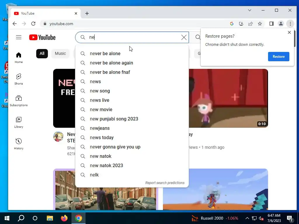Open the Chrome three-dot menu
Viewport: 299px width, 224px height.
290,24
